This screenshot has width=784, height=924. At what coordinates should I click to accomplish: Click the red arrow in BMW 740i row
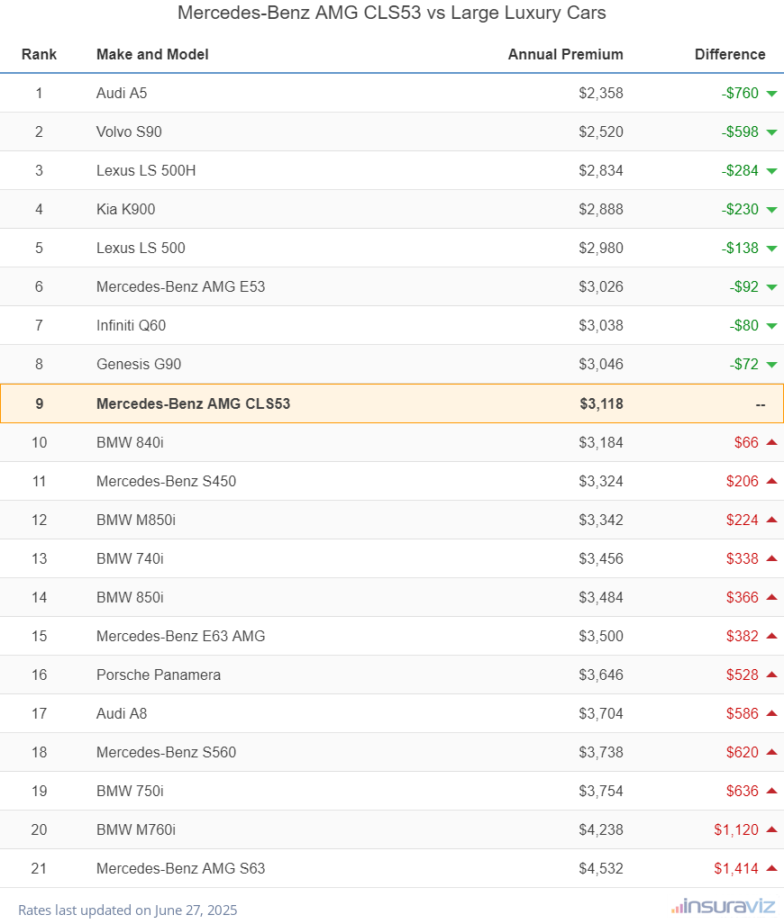click(x=771, y=558)
